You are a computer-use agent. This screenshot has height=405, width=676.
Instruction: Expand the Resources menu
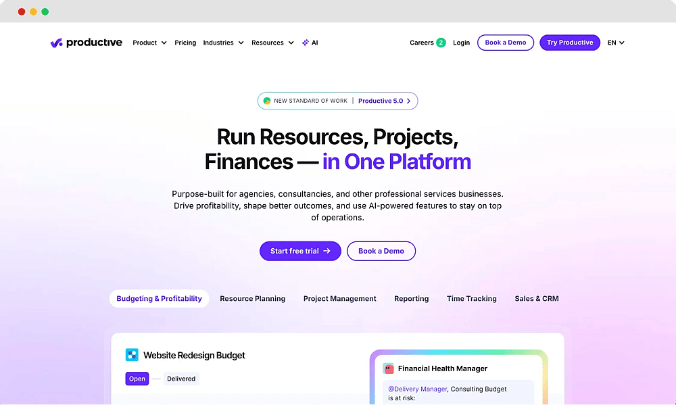[x=272, y=43]
